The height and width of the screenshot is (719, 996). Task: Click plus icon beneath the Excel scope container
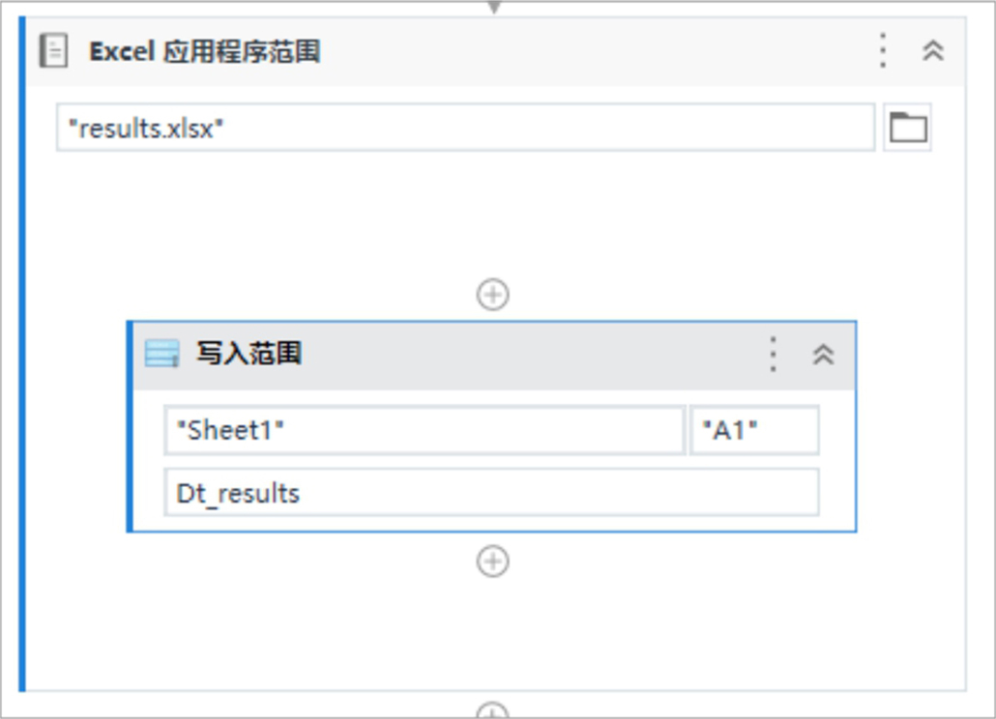coord(493,710)
